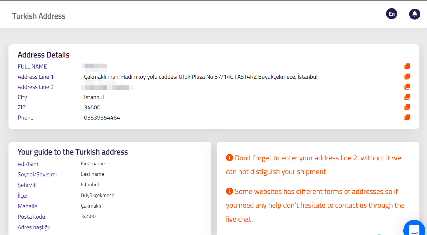427x235 pixels.
Task: Copy the Phone number
Action: [x=407, y=117]
